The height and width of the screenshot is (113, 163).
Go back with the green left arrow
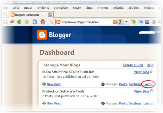click(x=19, y=22)
